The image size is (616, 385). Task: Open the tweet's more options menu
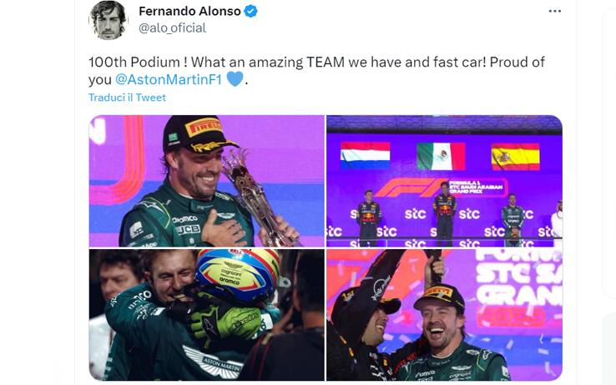pyautogui.click(x=554, y=12)
